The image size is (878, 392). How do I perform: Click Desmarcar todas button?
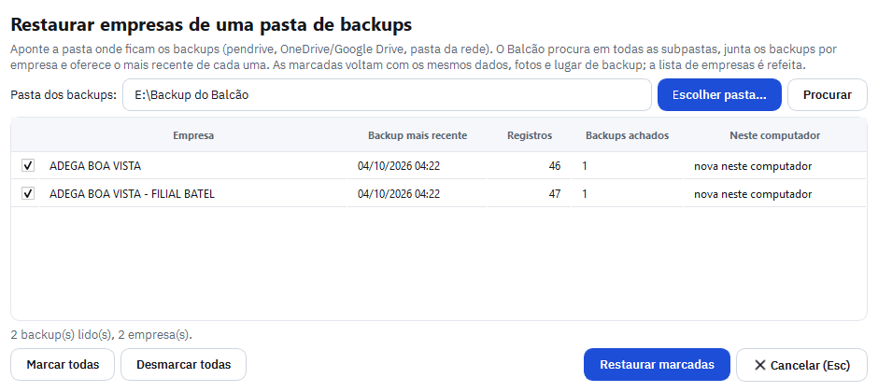tap(184, 365)
